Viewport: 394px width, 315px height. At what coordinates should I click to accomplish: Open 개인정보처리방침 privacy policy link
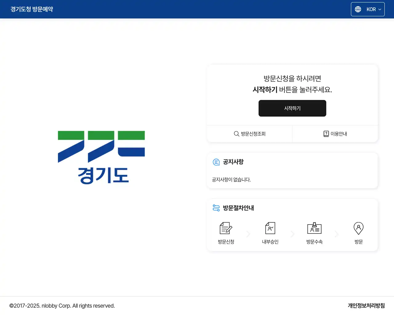(366, 305)
